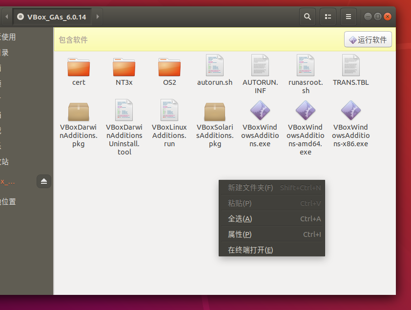Select the autorun.sh script file
This screenshot has width=411, height=310.
coord(215,65)
